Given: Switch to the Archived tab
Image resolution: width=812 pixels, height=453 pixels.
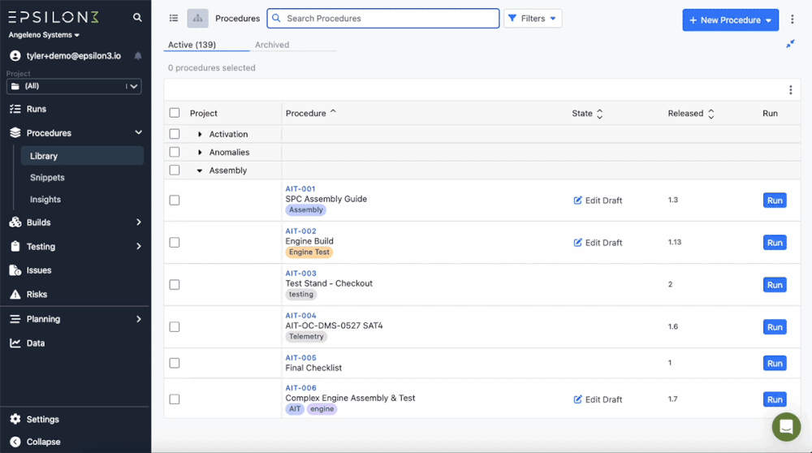Looking at the screenshot, I should tap(272, 45).
